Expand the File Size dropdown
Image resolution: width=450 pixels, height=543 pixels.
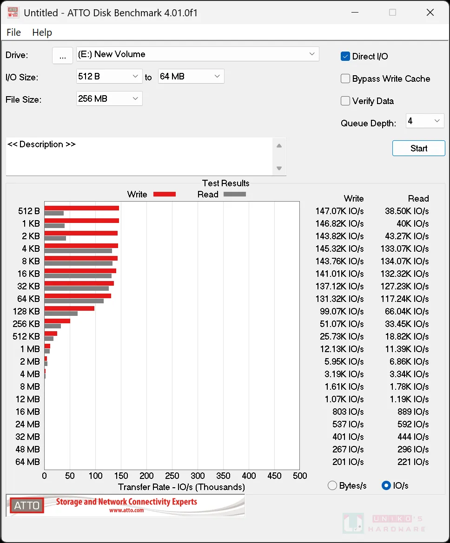coord(109,98)
